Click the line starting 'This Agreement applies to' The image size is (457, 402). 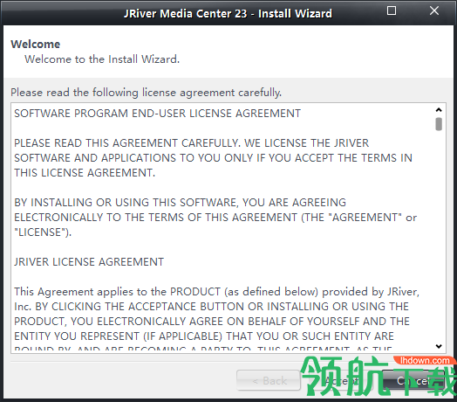[217, 292]
